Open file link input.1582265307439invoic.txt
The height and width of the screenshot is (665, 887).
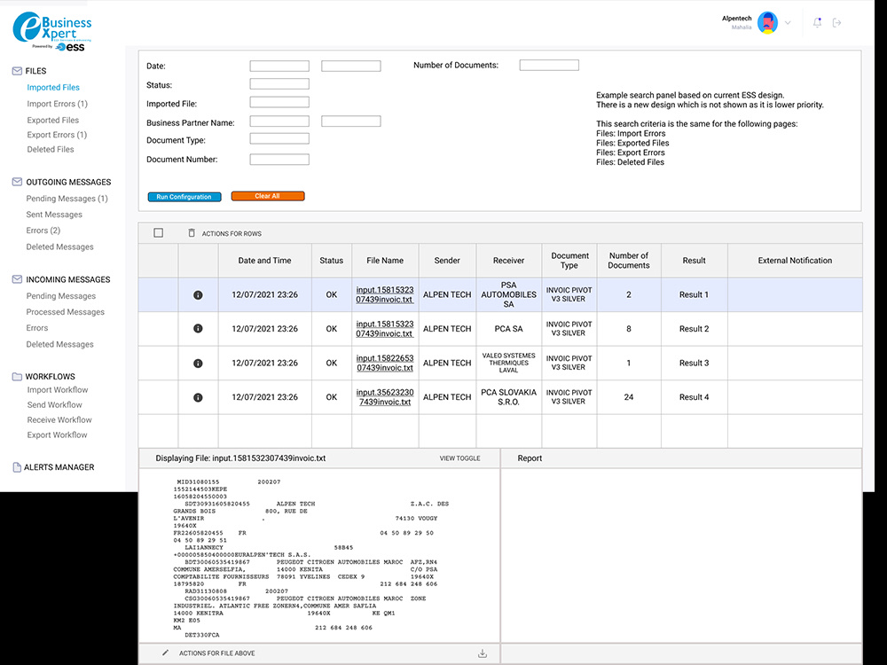pos(385,363)
